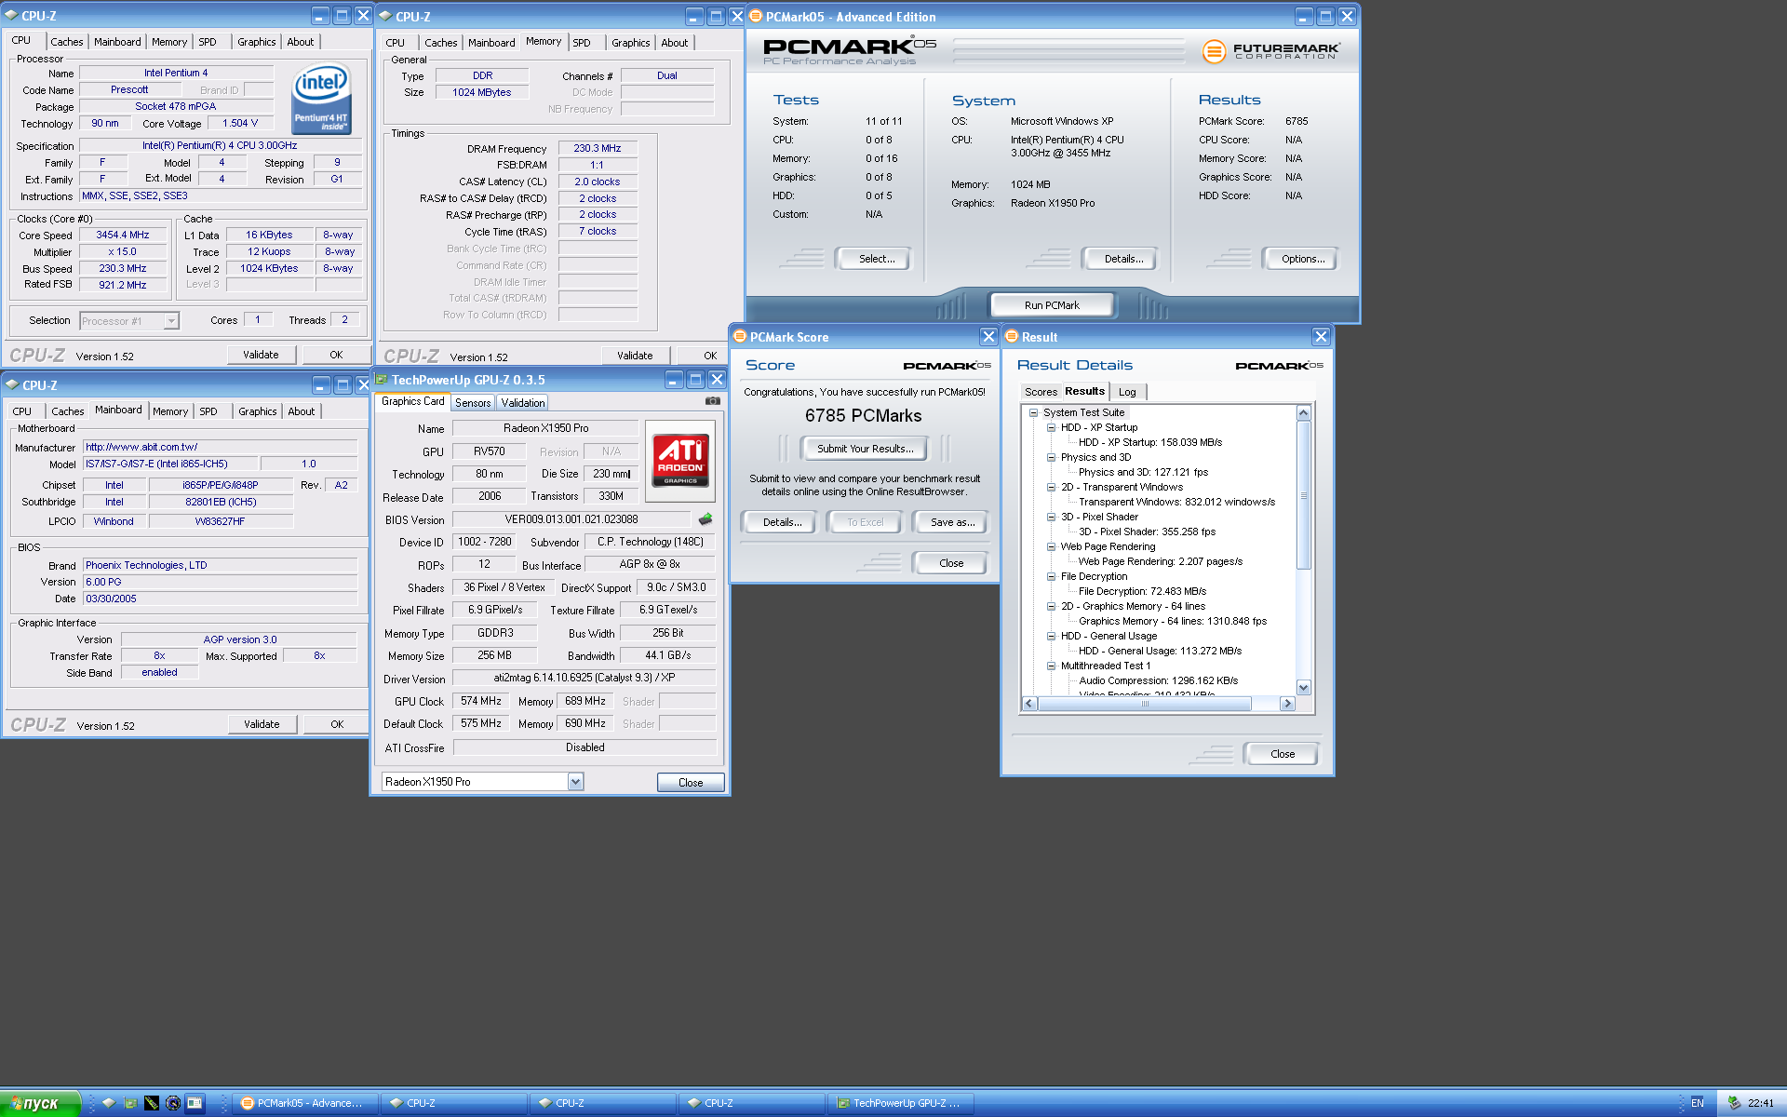Select 'Physics and 3D: 127.121 fps' result row
The width and height of the screenshot is (1787, 1117).
coord(1143,472)
